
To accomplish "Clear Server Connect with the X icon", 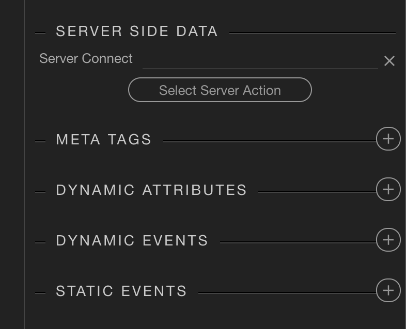I will pyautogui.click(x=389, y=61).
